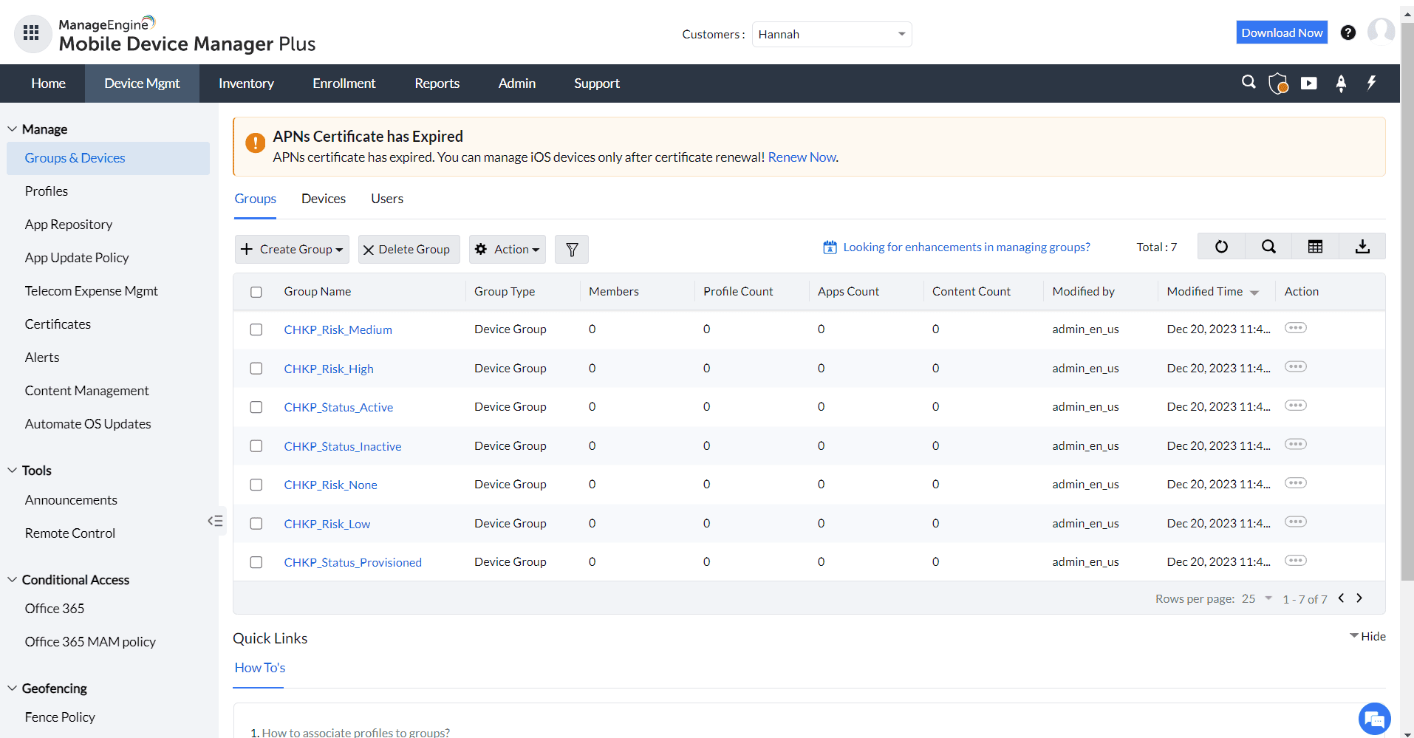Open the Customers dropdown showing Hannah
Screen dimensions: 1414x738
tap(832, 34)
